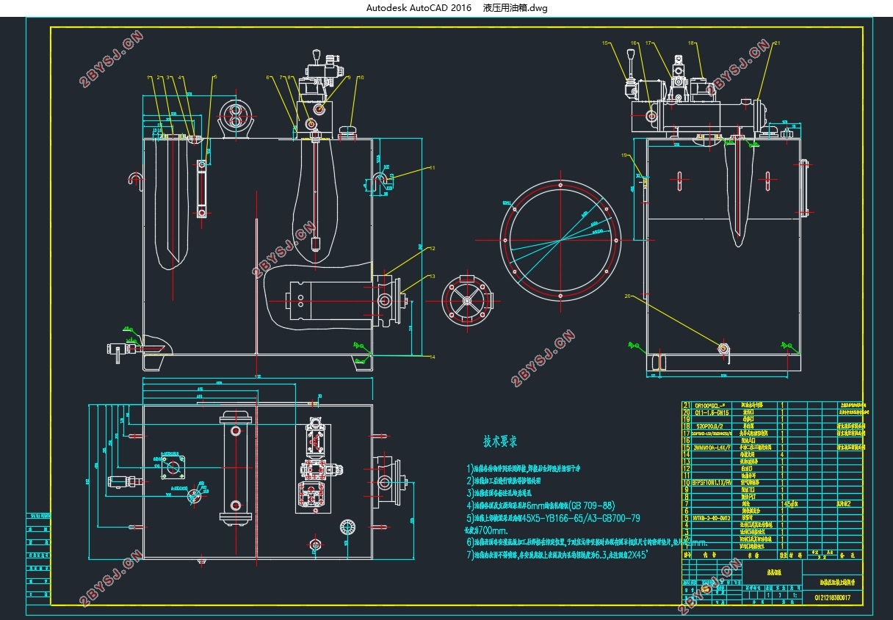The height and width of the screenshot is (620, 893).
Task: Select the oil level gauge on the front view
Action: (200, 186)
